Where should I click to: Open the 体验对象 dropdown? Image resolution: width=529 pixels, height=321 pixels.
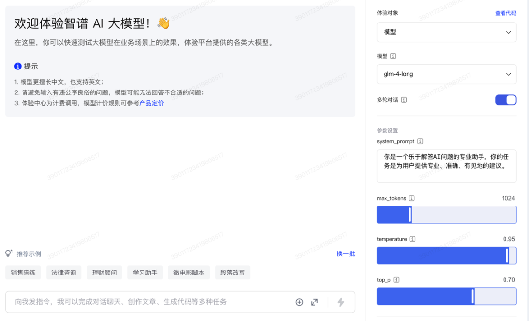446,32
